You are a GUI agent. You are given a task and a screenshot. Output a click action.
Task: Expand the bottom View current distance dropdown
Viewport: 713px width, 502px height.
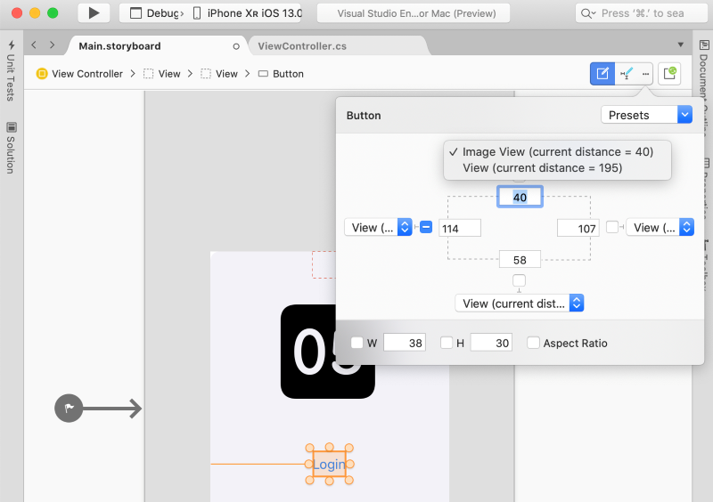pos(519,304)
